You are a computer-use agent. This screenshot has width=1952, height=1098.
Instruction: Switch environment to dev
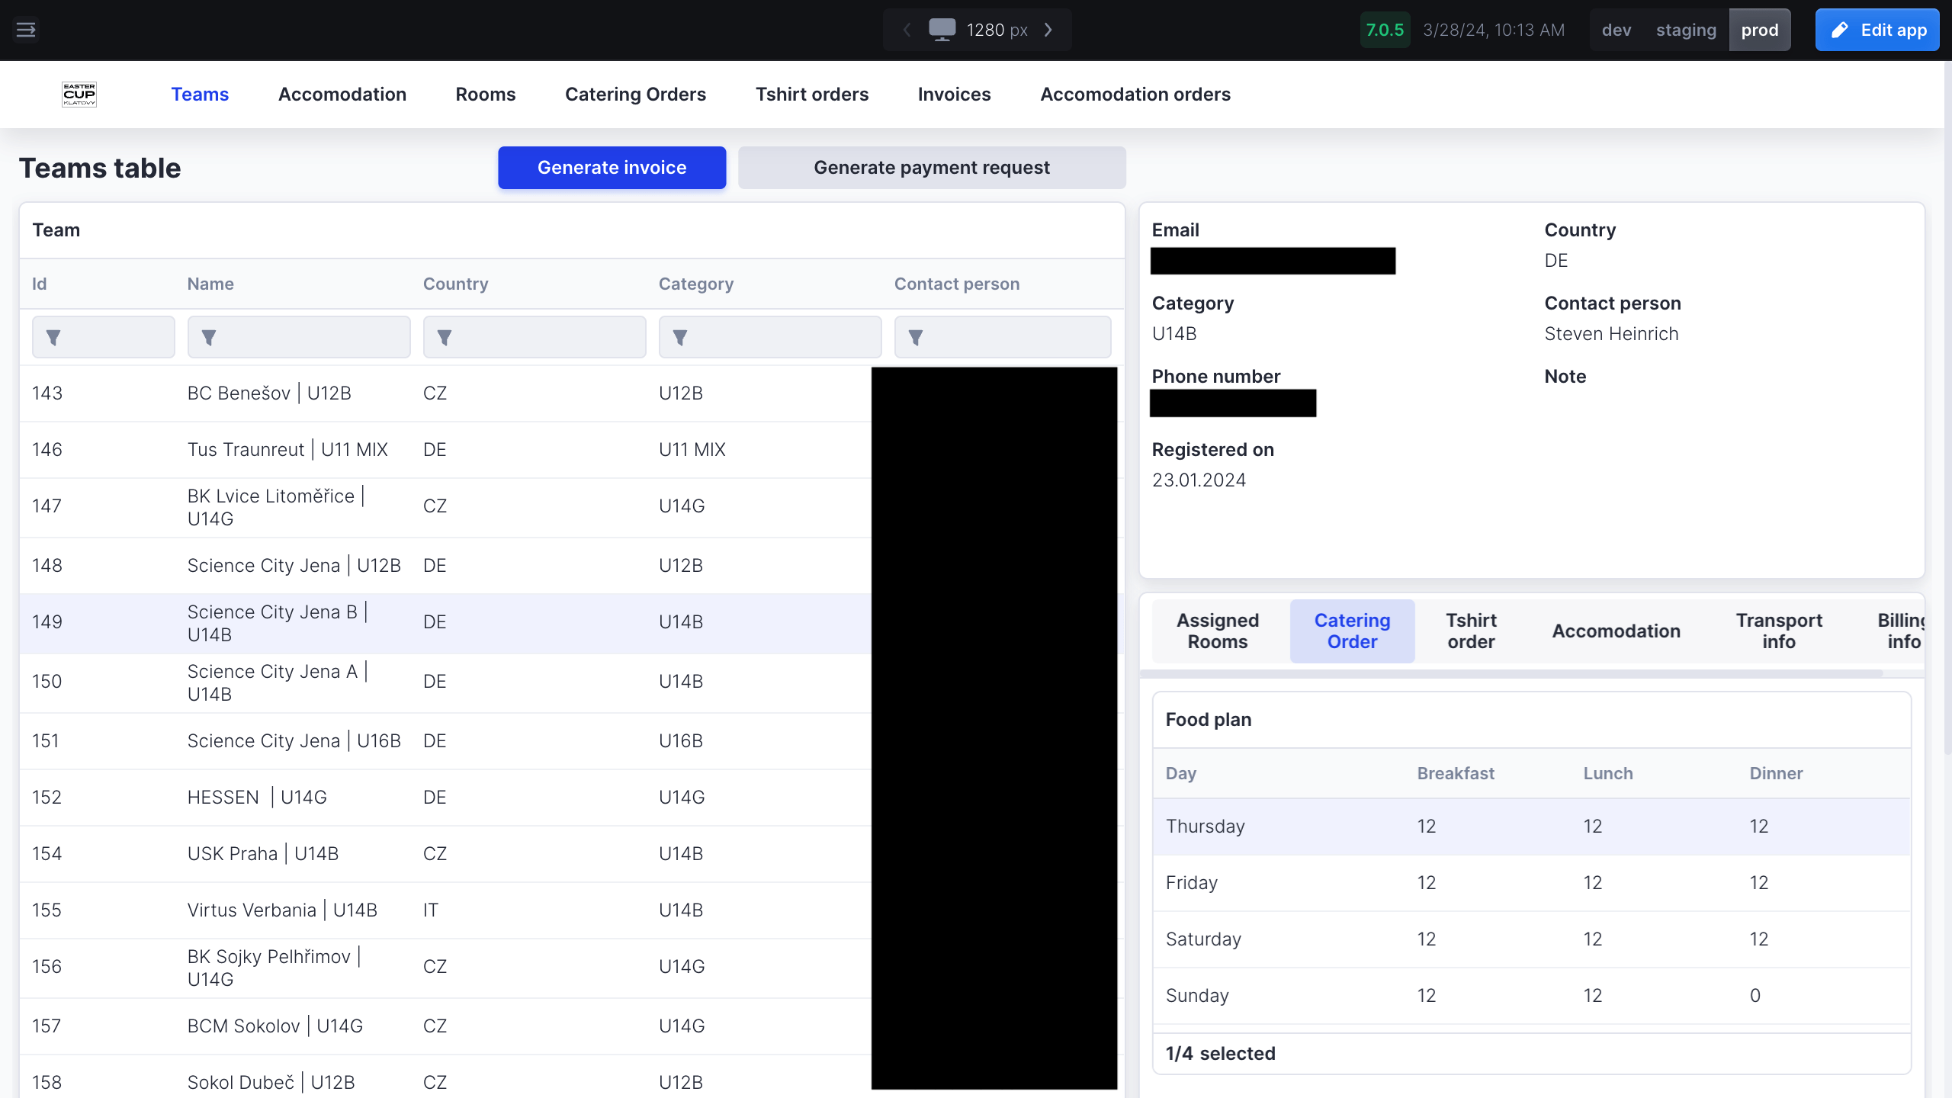(x=1616, y=30)
